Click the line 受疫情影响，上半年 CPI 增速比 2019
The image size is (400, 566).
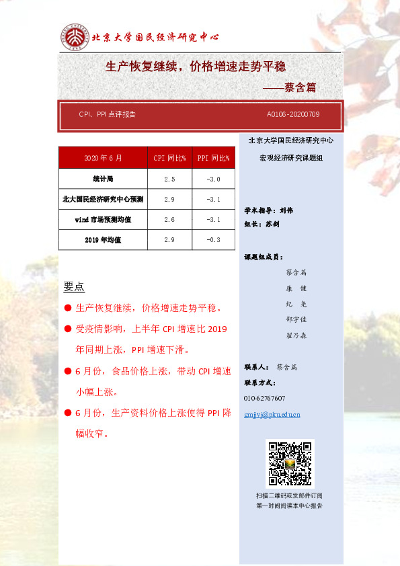[x=151, y=329]
